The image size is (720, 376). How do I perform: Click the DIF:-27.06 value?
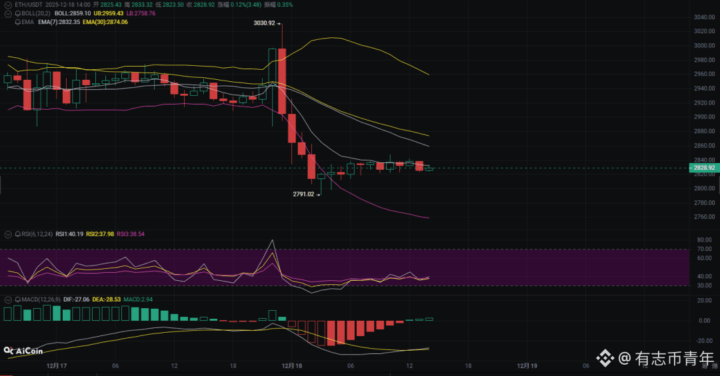(76, 300)
